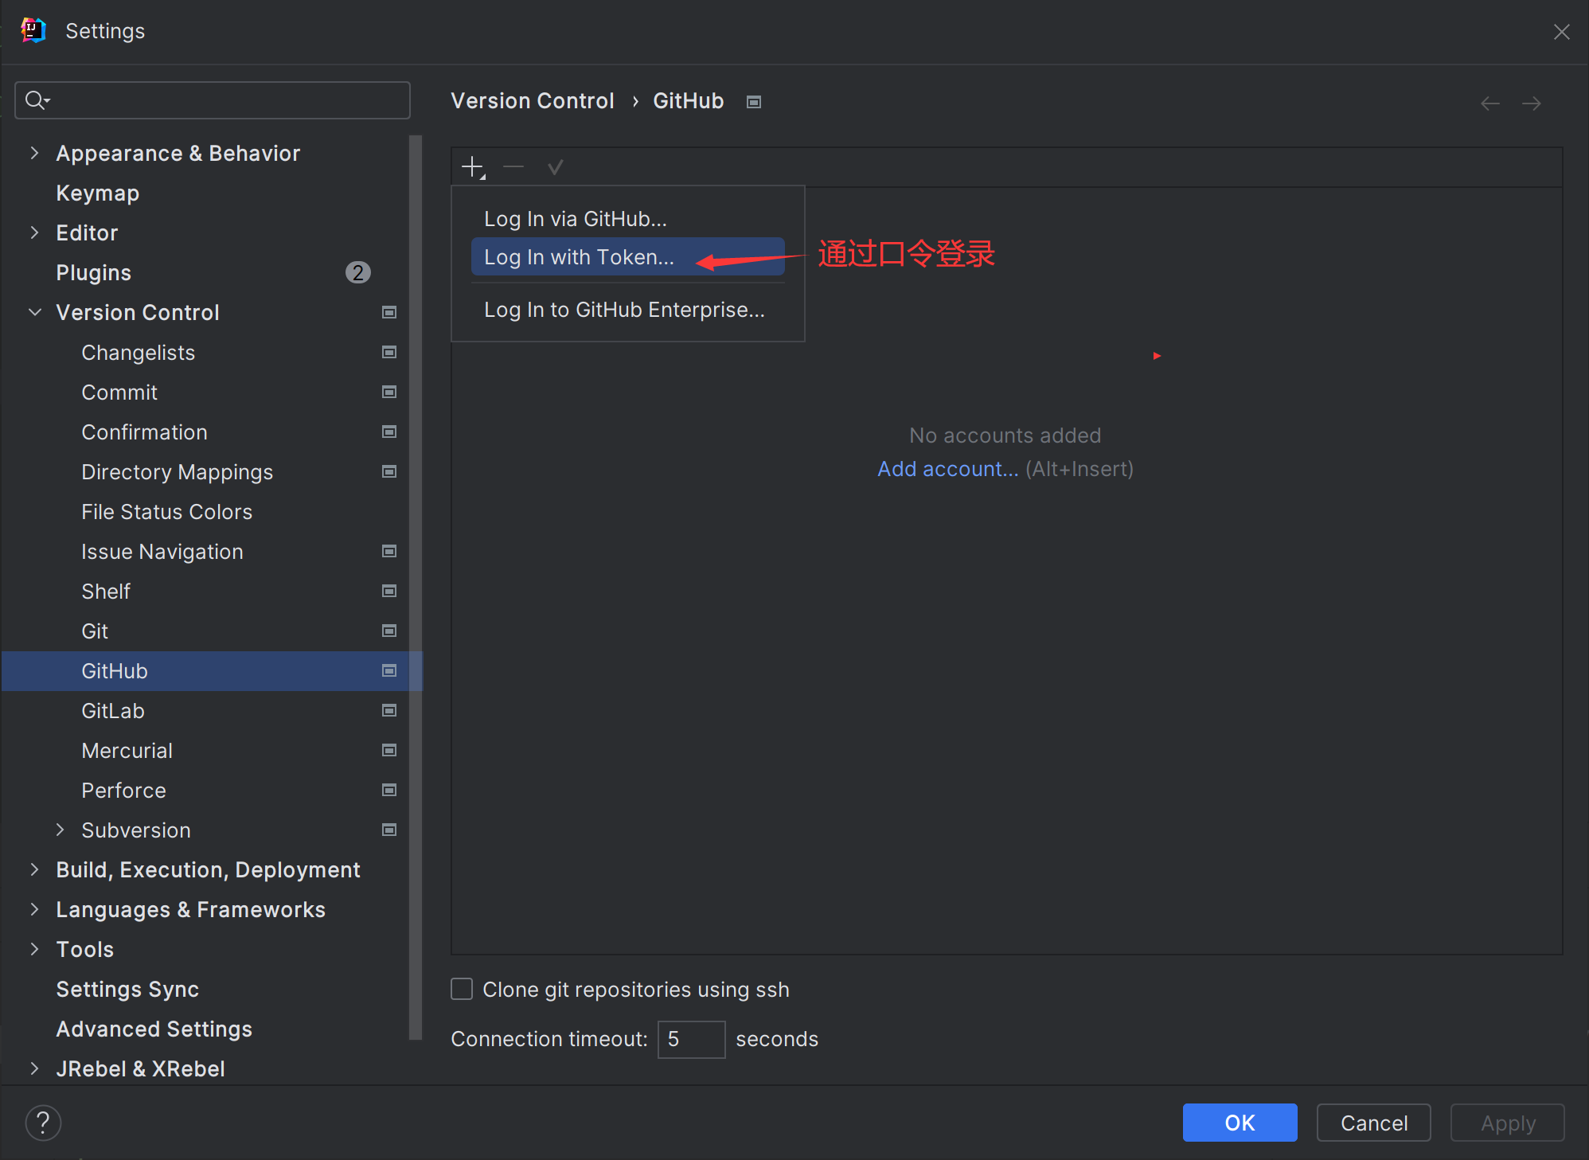
Task: Expand the Tools section
Action: (34, 949)
